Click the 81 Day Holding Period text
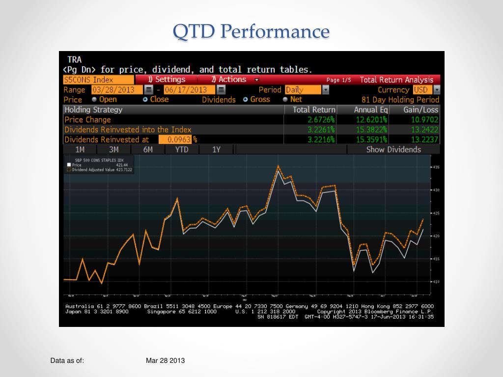The width and height of the screenshot is (503, 377). [x=400, y=100]
